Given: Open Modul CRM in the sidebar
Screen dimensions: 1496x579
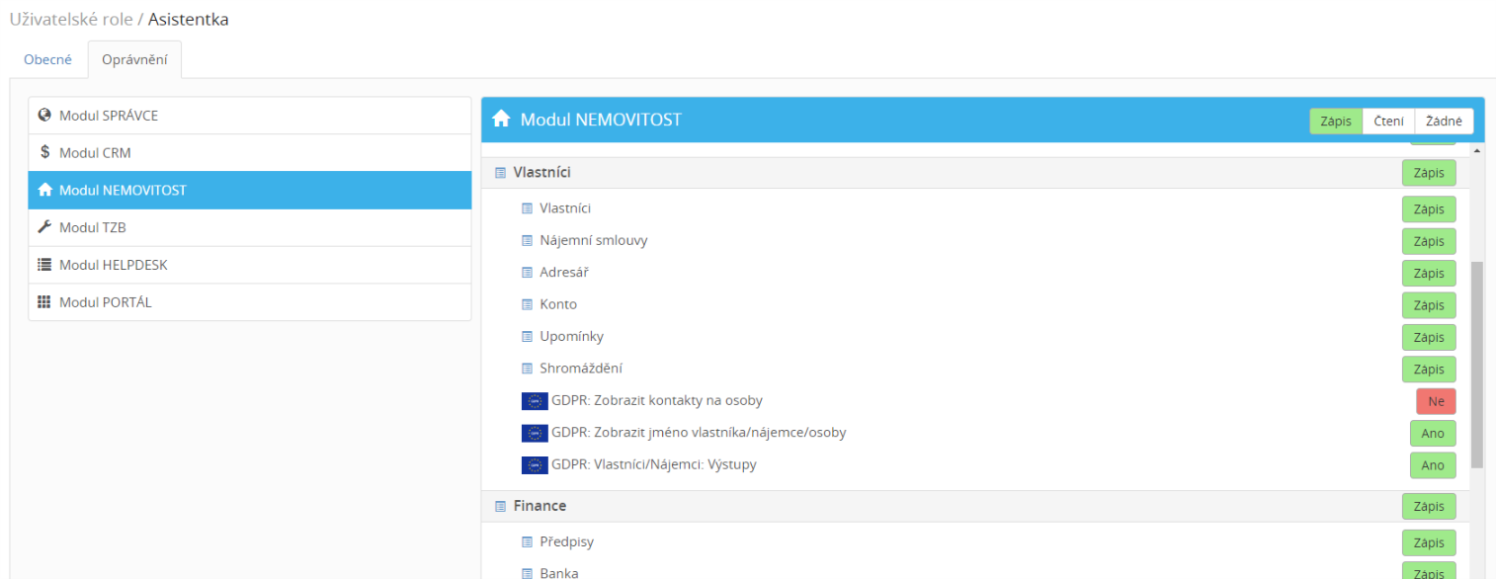Looking at the screenshot, I should (250, 153).
